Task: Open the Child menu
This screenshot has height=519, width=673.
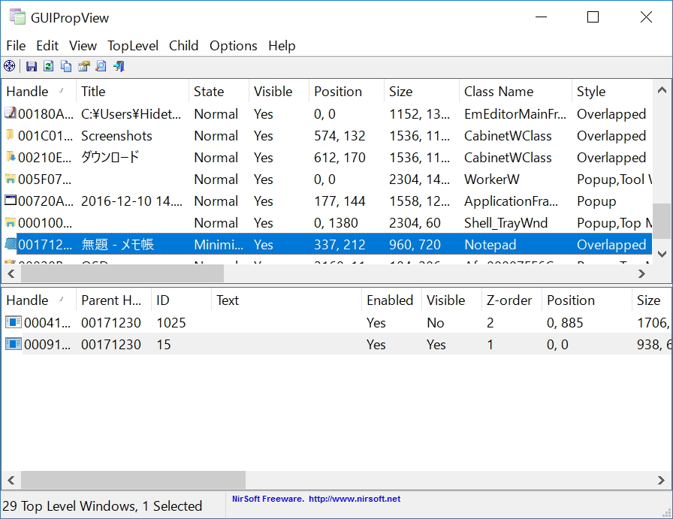Action: pos(183,46)
